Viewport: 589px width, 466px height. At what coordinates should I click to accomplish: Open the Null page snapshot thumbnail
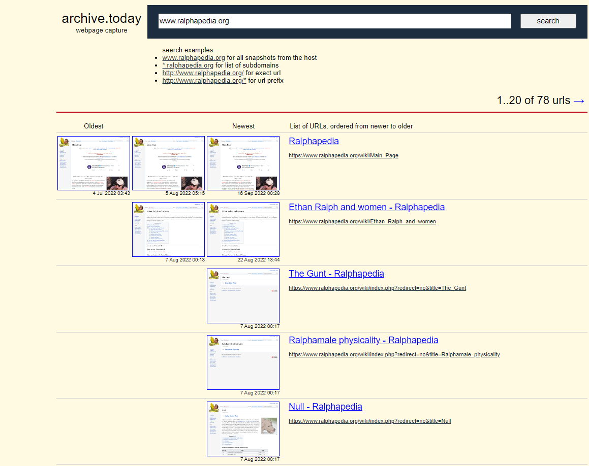(x=243, y=429)
